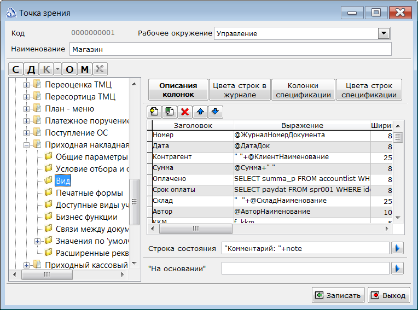Add a new column description row
Screen dimensions: 418x310
[154, 112]
